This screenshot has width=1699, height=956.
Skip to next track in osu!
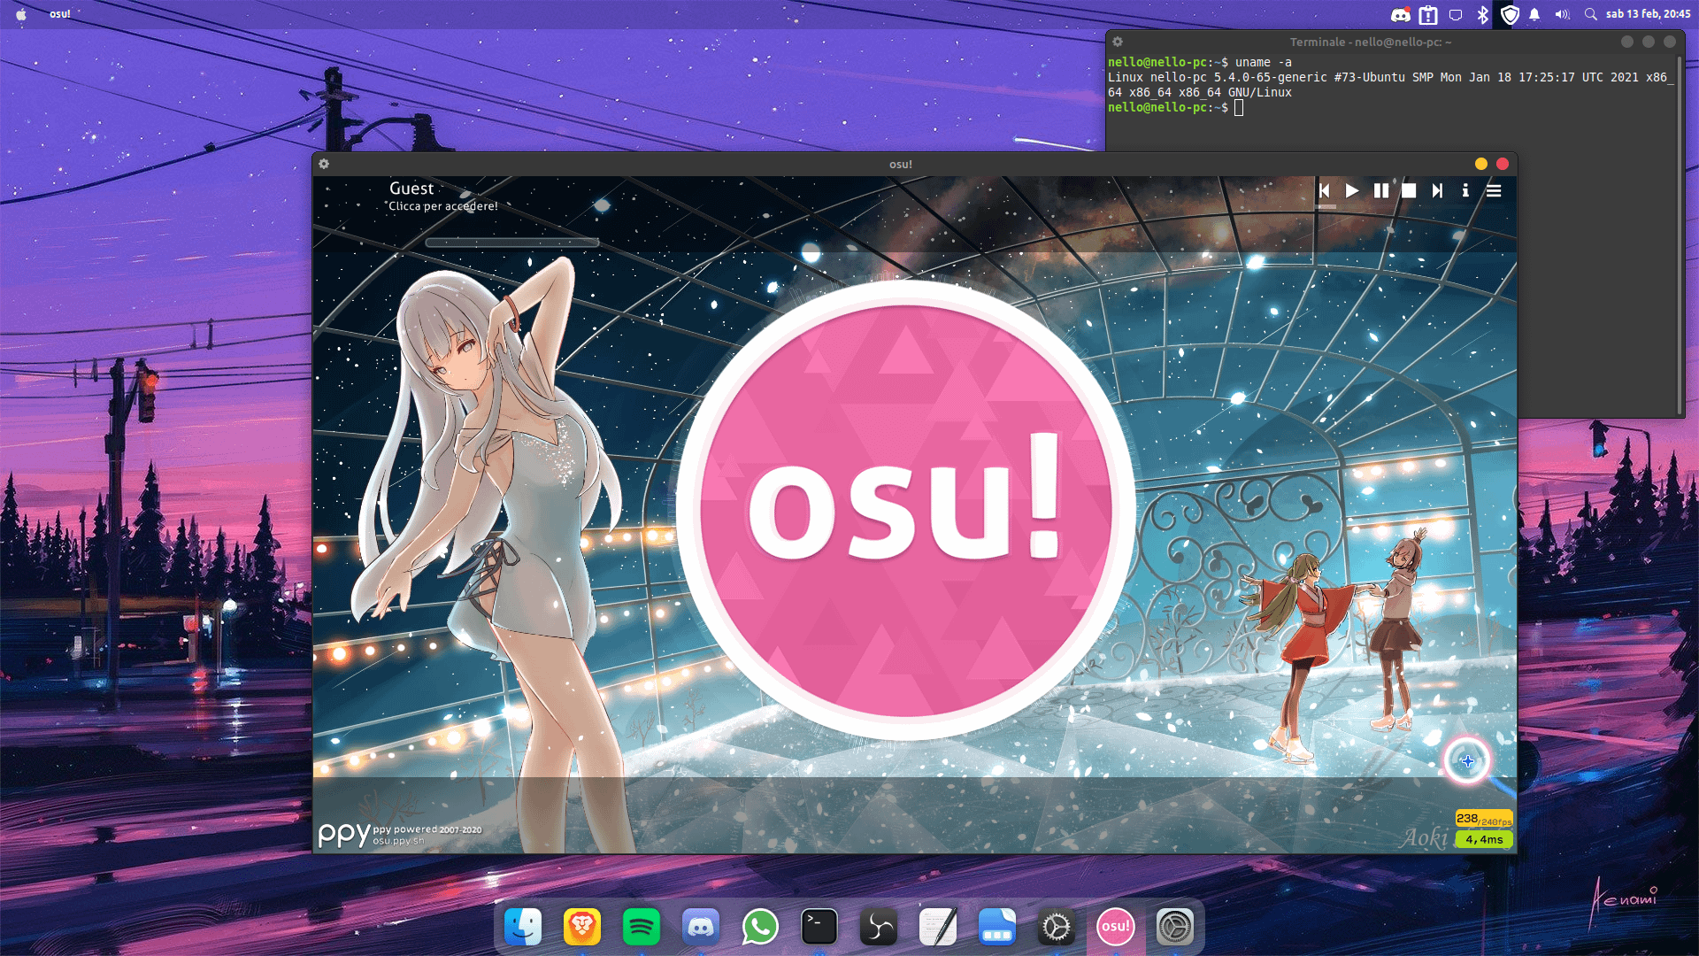[x=1437, y=190]
